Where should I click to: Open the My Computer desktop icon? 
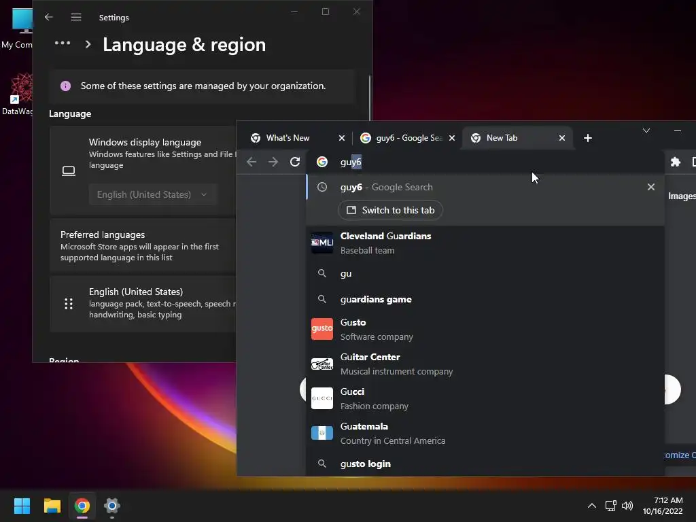17,29
